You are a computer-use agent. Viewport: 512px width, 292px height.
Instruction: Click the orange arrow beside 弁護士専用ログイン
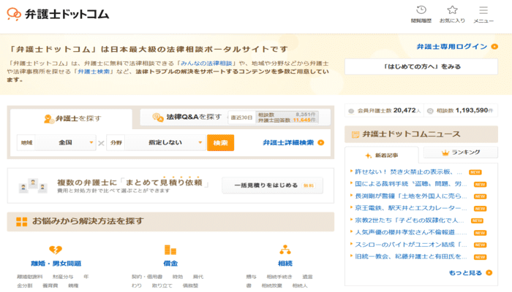click(494, 47)
